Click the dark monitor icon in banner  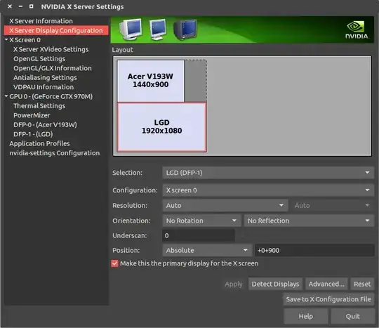click(185, 29)
